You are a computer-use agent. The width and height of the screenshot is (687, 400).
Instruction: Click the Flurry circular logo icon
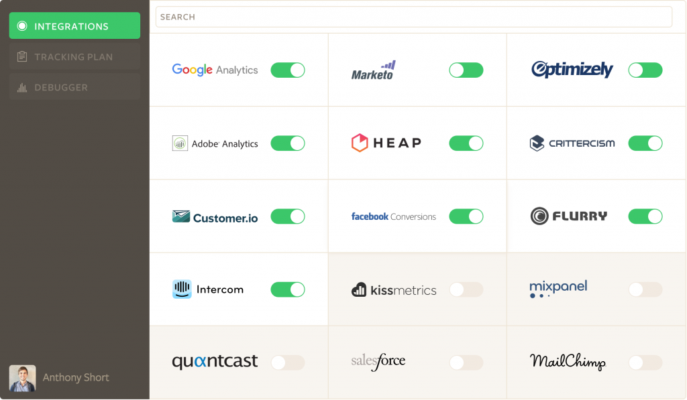pos(539,216)
